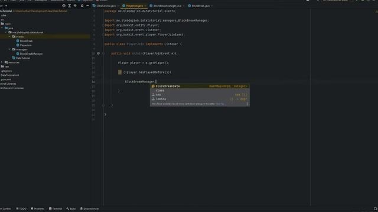Click the DataTutorial class icon in tree
This screenshot has height=212, width=378.
pos(14,58)
